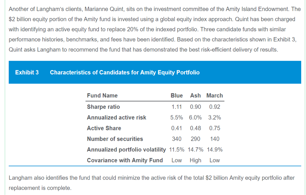Viewport: 306px width, 195px height.
Task: Click the sentence beginning 'Langham also identifies'
Action: [x=152, y=178]
